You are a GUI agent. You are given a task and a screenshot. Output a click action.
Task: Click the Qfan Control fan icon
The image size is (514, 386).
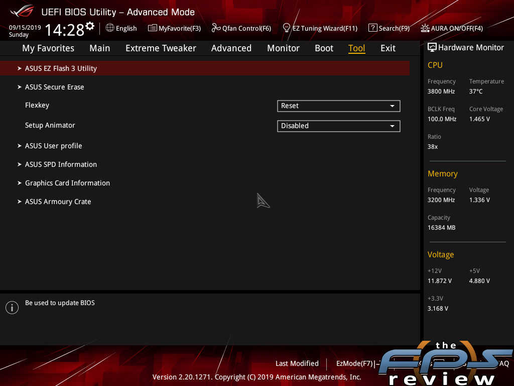(216, 28)
